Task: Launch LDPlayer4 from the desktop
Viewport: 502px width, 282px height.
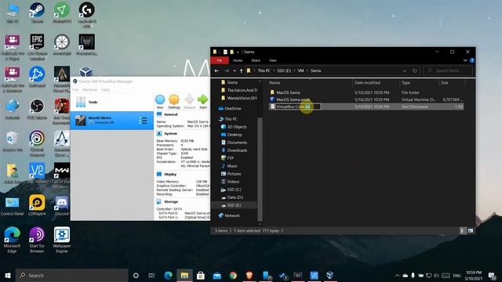Action: click(37, 205)
